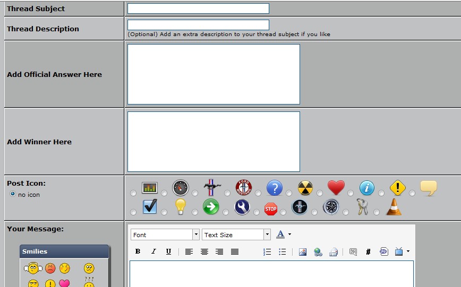Viewport: 461px width, 287px height.
Task: Focus the Add Official Answer text area
Action: point(214,74)
